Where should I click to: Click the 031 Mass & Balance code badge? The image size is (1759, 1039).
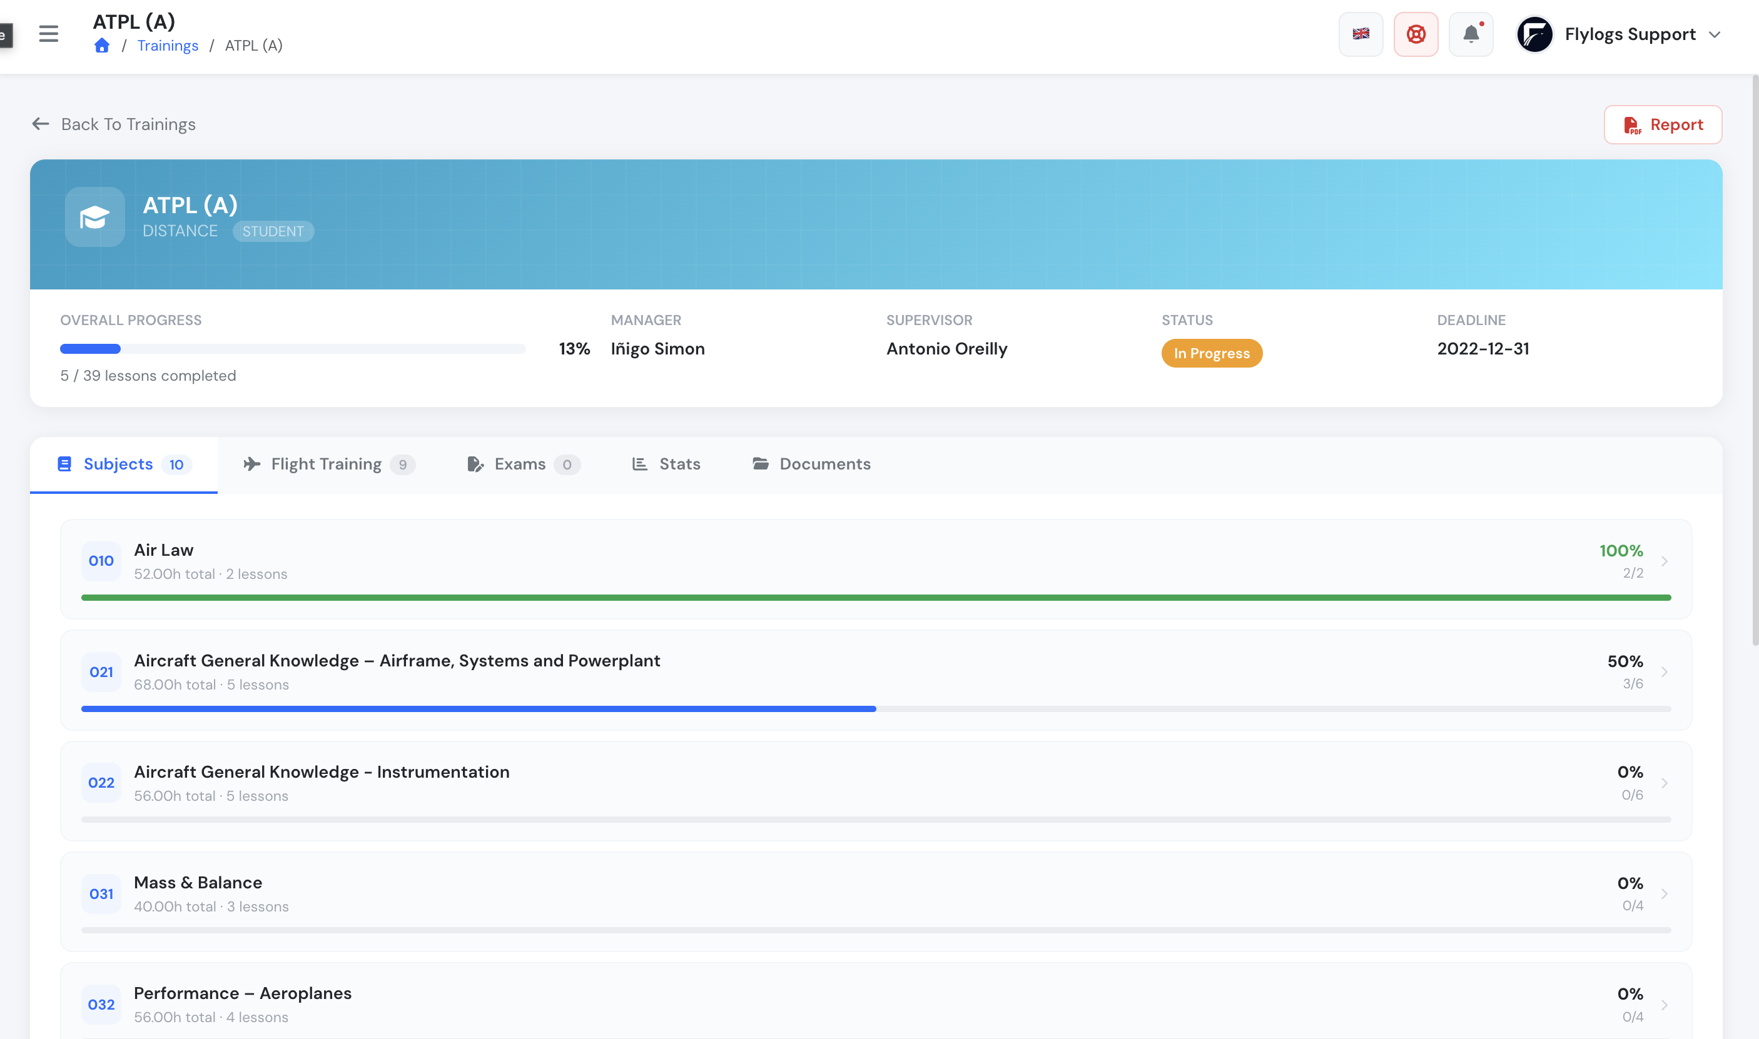(101, 894)
